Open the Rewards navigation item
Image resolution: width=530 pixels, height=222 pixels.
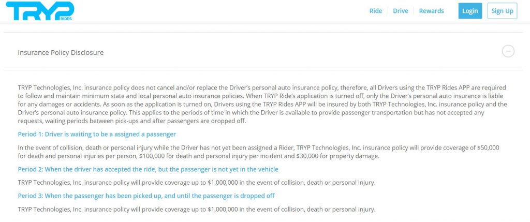tap(431, 11)
